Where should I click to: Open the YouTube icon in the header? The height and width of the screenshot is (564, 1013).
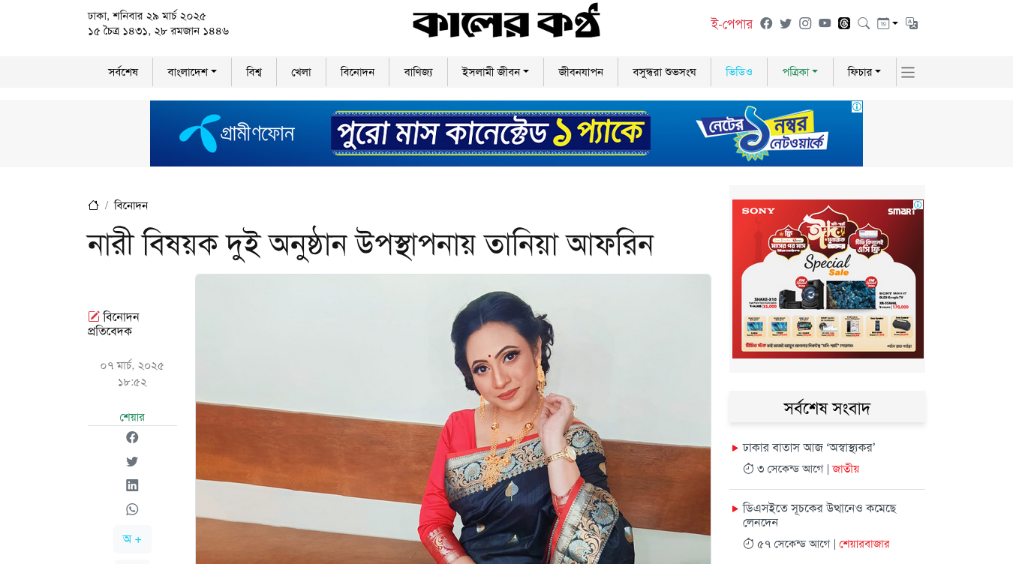825,23
